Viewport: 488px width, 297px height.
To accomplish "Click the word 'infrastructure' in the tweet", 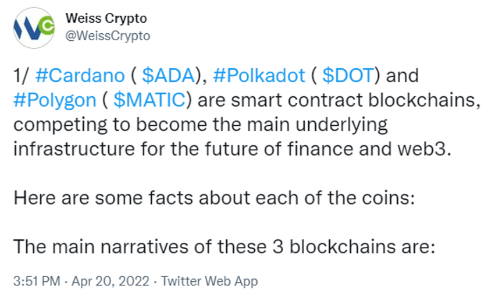I will (x=74, y=148).
